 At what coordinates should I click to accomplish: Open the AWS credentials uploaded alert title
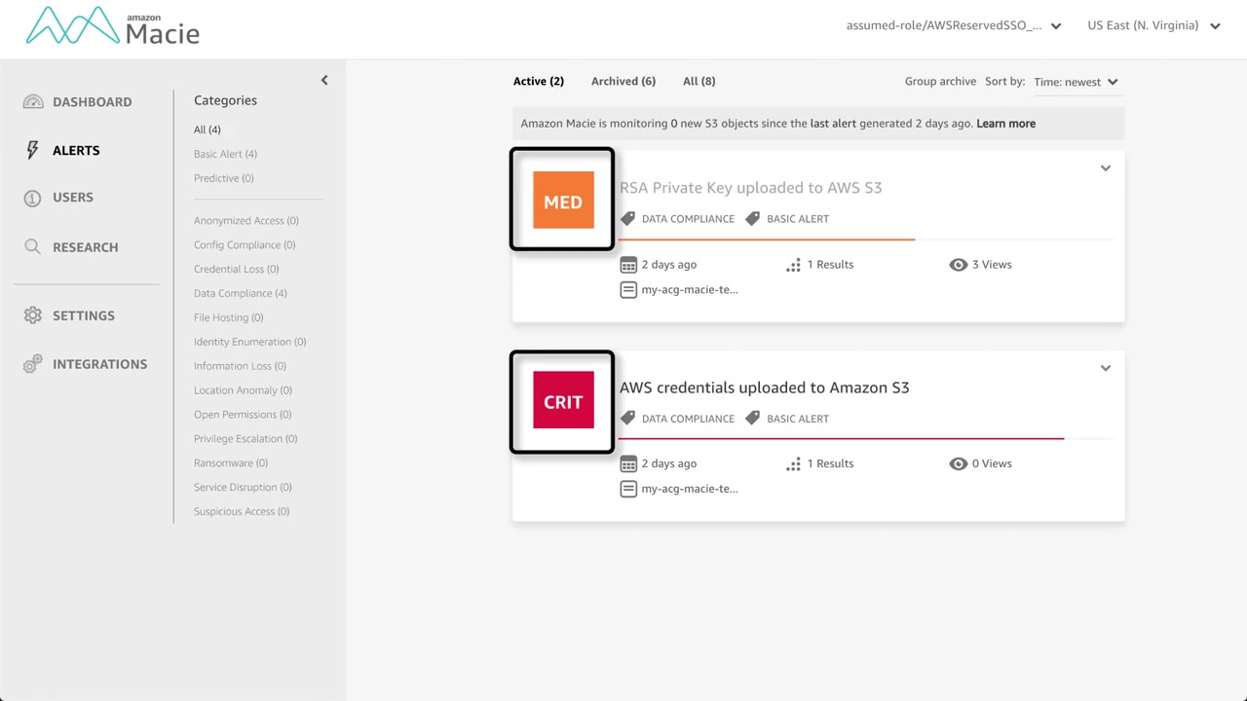[764, 387]
